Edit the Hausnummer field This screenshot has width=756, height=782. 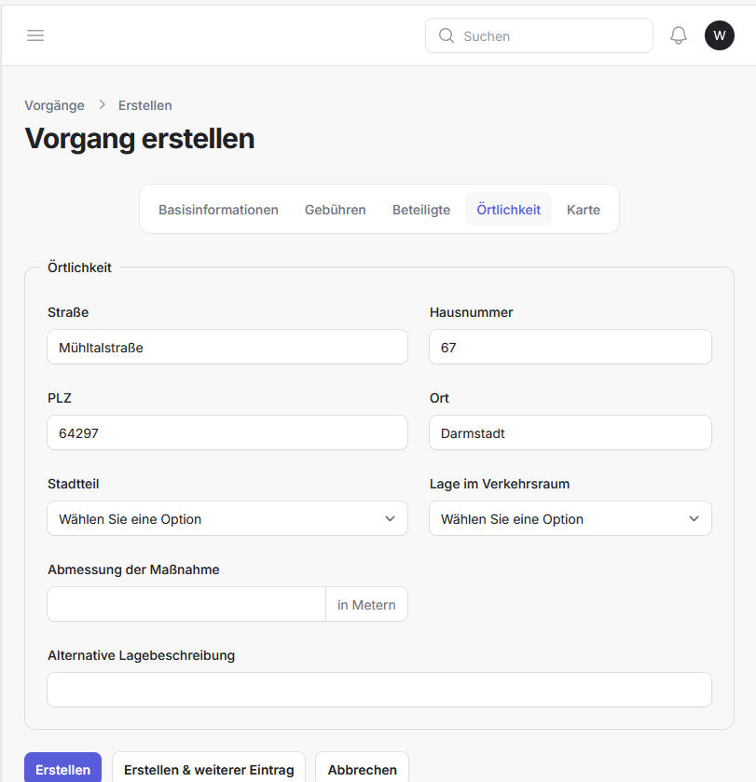click(570, 348)
